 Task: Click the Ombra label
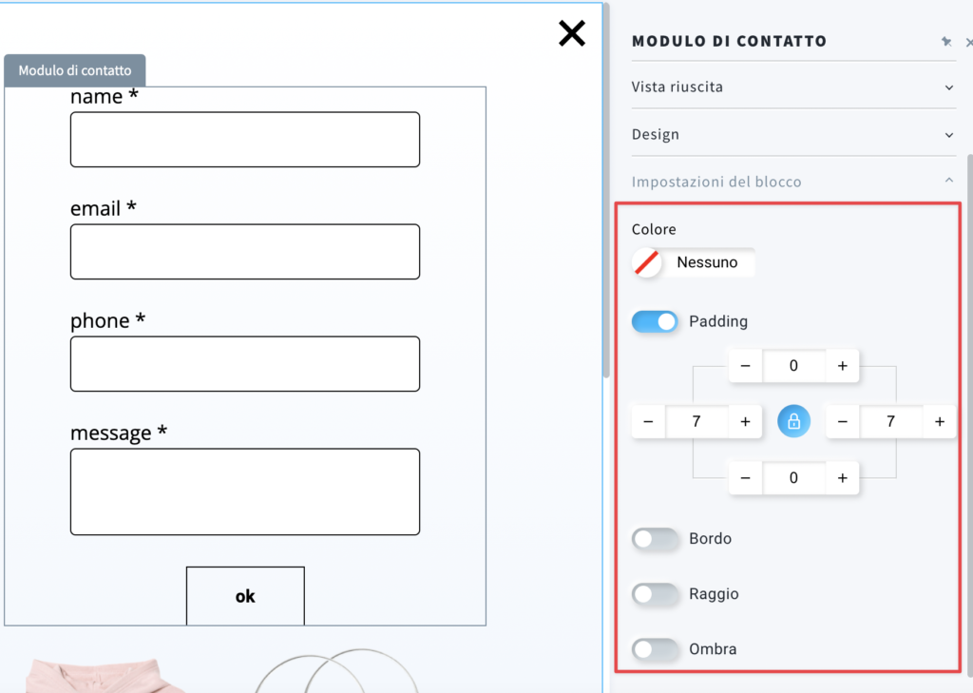[x=713, y=649]
